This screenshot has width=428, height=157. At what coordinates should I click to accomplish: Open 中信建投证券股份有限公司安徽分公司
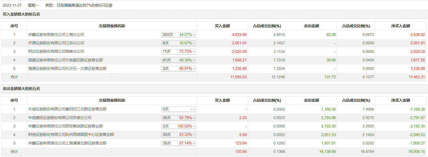coord(60,118)
